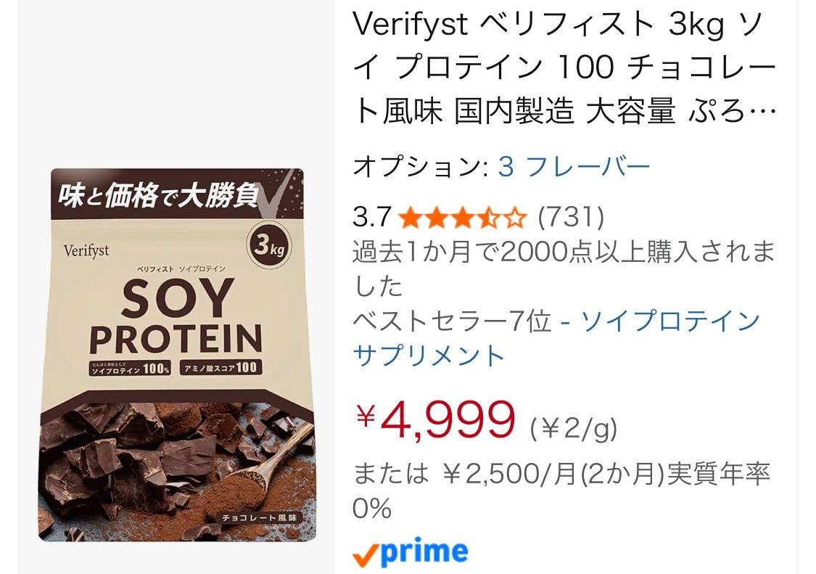Click the 3kg badge on the package
816x574 pixels.
click(268, 245)
